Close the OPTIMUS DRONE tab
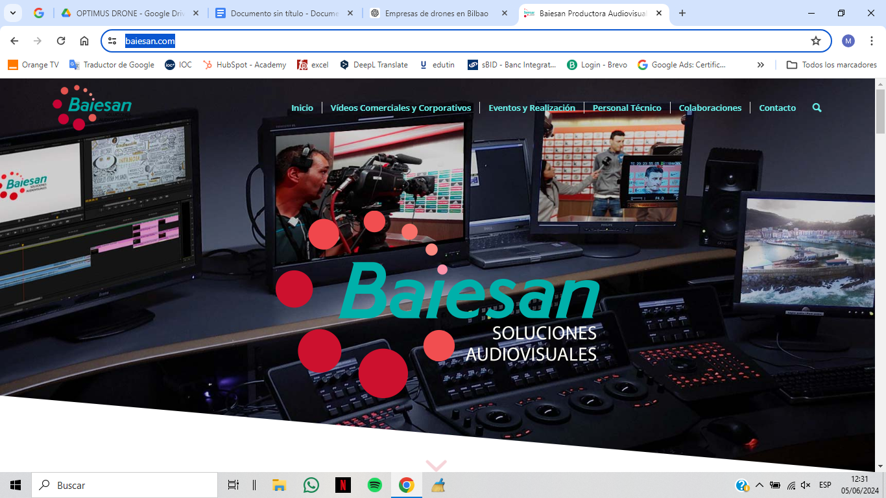This screenshot has height=498, width=886. click(x=196, y=13)
